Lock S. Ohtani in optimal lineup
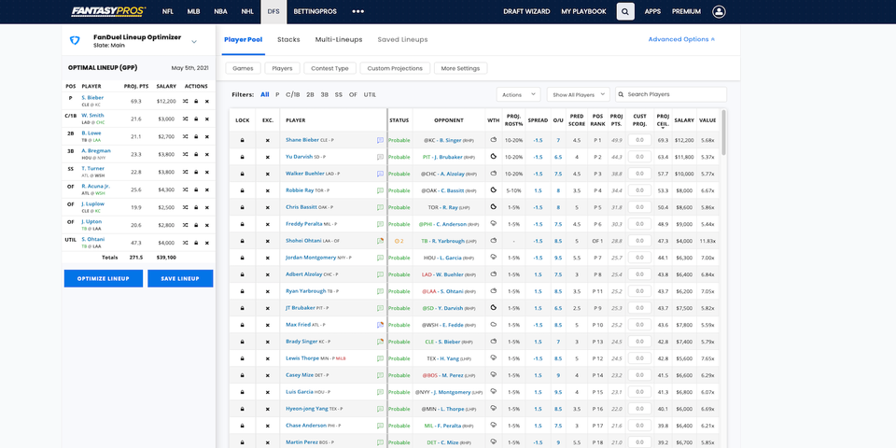896x448 pixels. [x=196, y=243]
